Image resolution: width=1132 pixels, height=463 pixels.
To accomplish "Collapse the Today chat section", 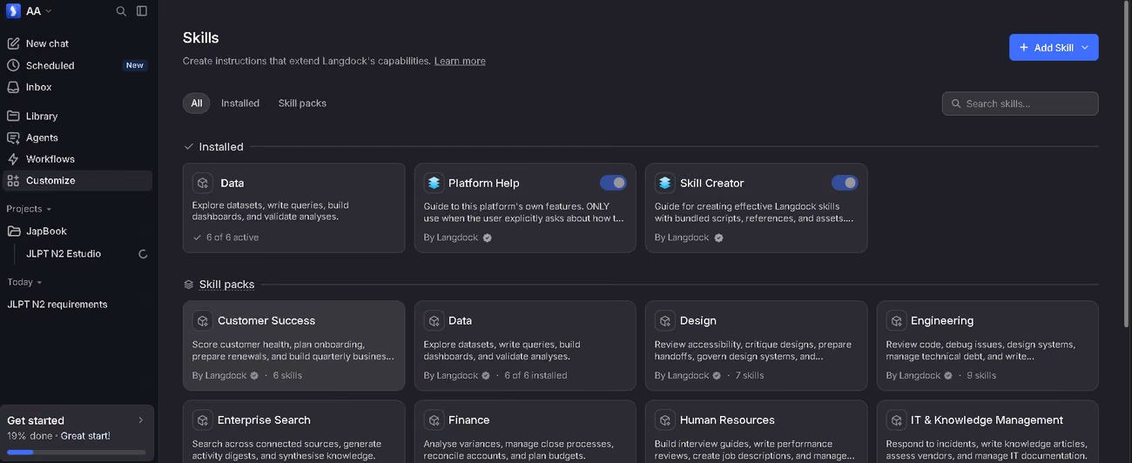I will click(x=24, y=282).
